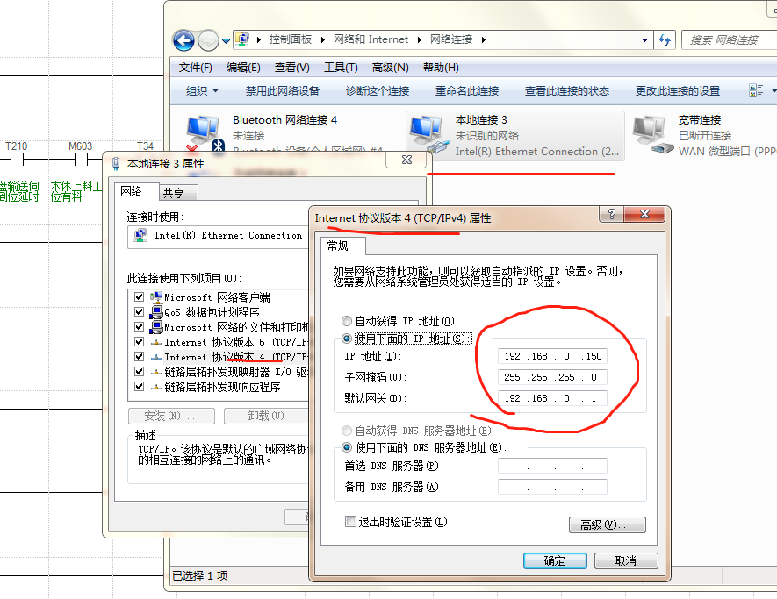Uncheck Microsoft 网络客户端 checkbox
The height and width of the screenshot is (599, 777).
coord(139,298)
